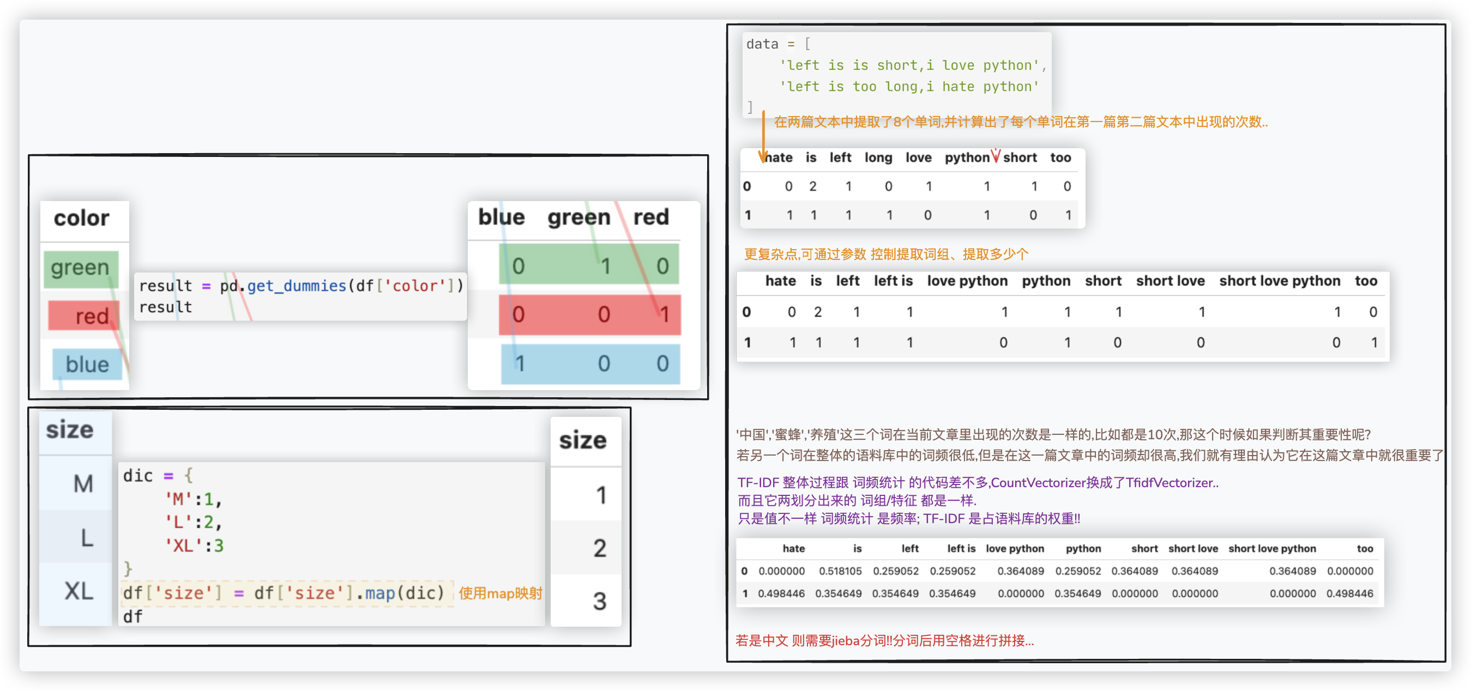This screenshot has height=691, width=1471.
Task: Click the 'color' column header
Action: tap(82, 219)
